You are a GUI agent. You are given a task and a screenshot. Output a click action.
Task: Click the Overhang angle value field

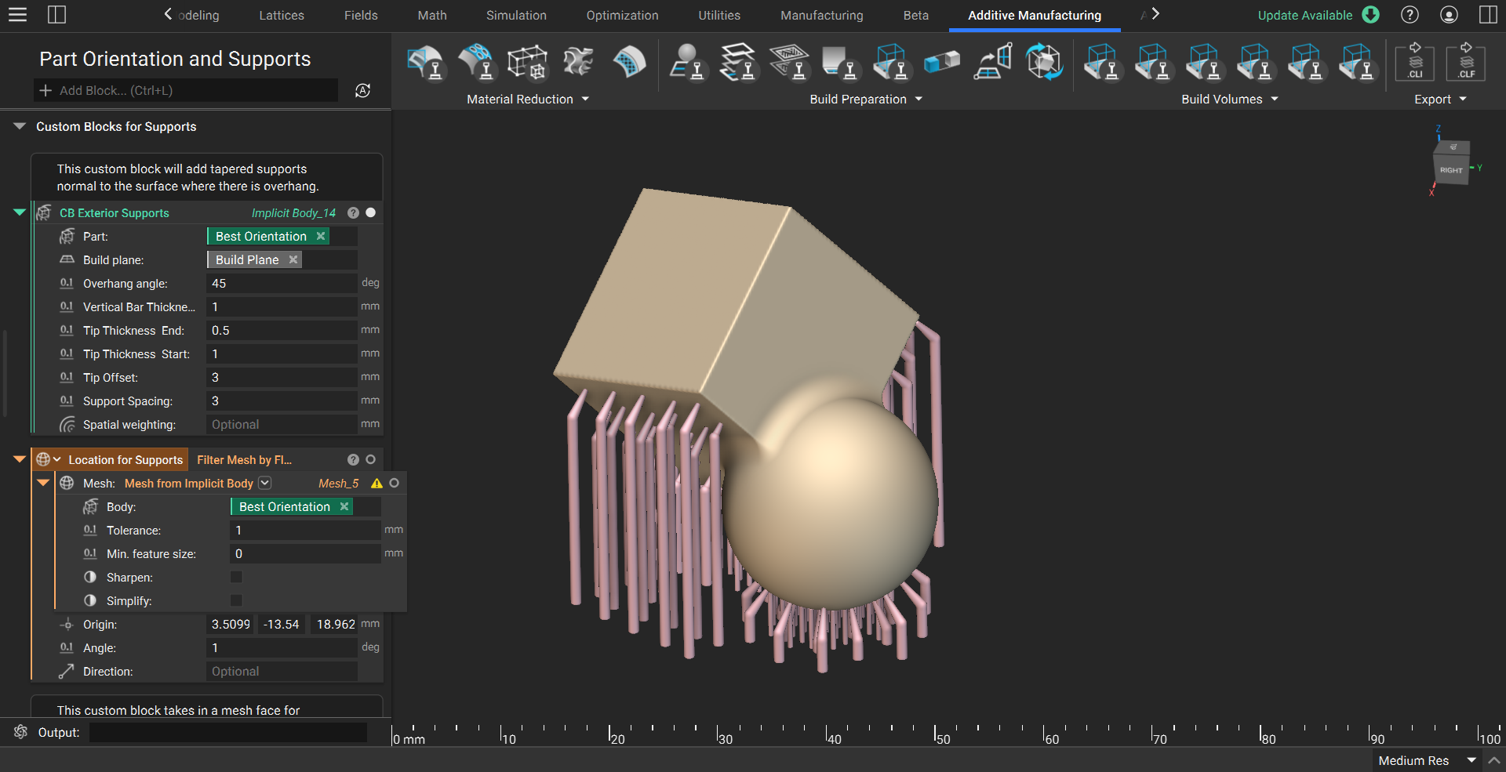[282, 283]
